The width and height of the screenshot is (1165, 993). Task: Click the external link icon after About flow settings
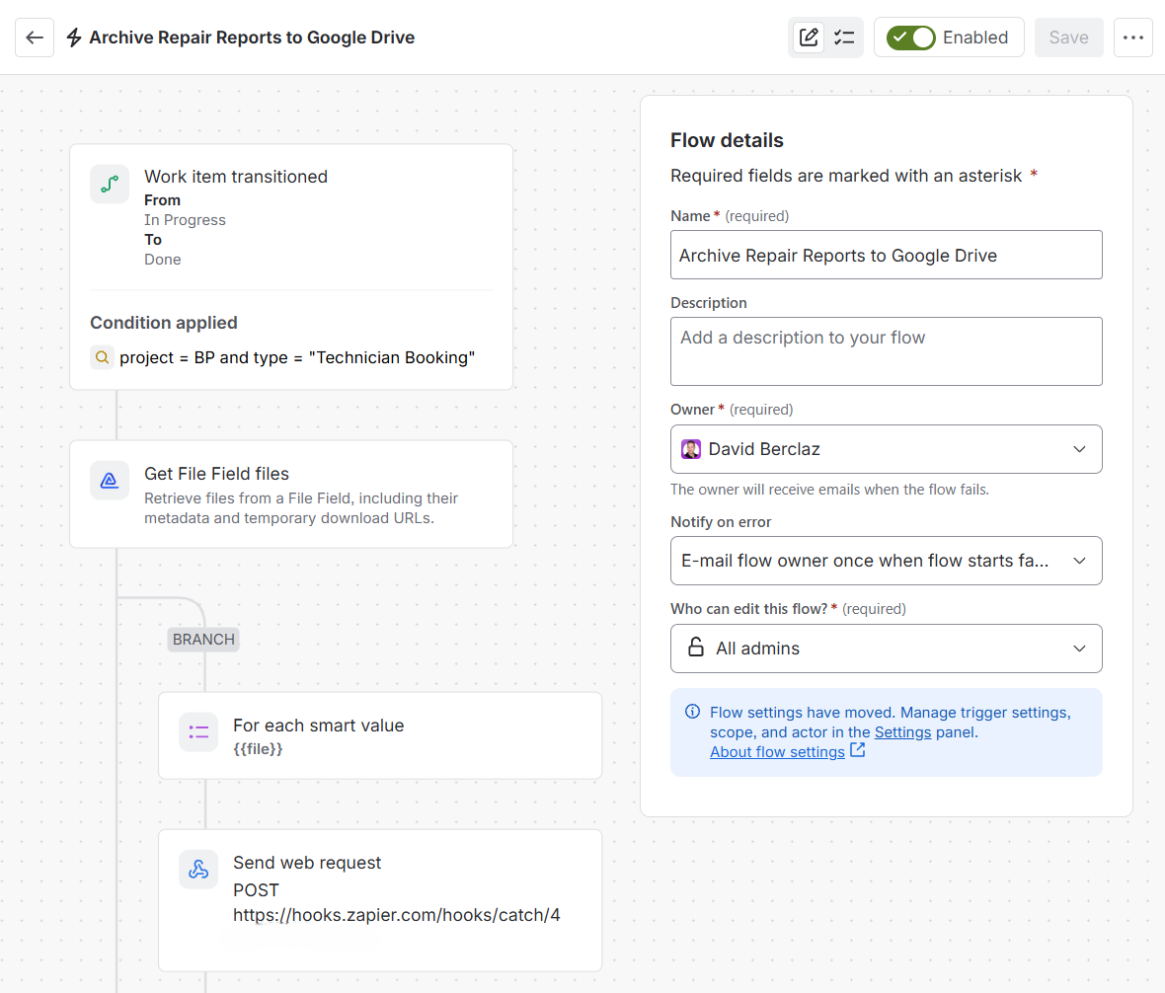(x=857, y=750)
